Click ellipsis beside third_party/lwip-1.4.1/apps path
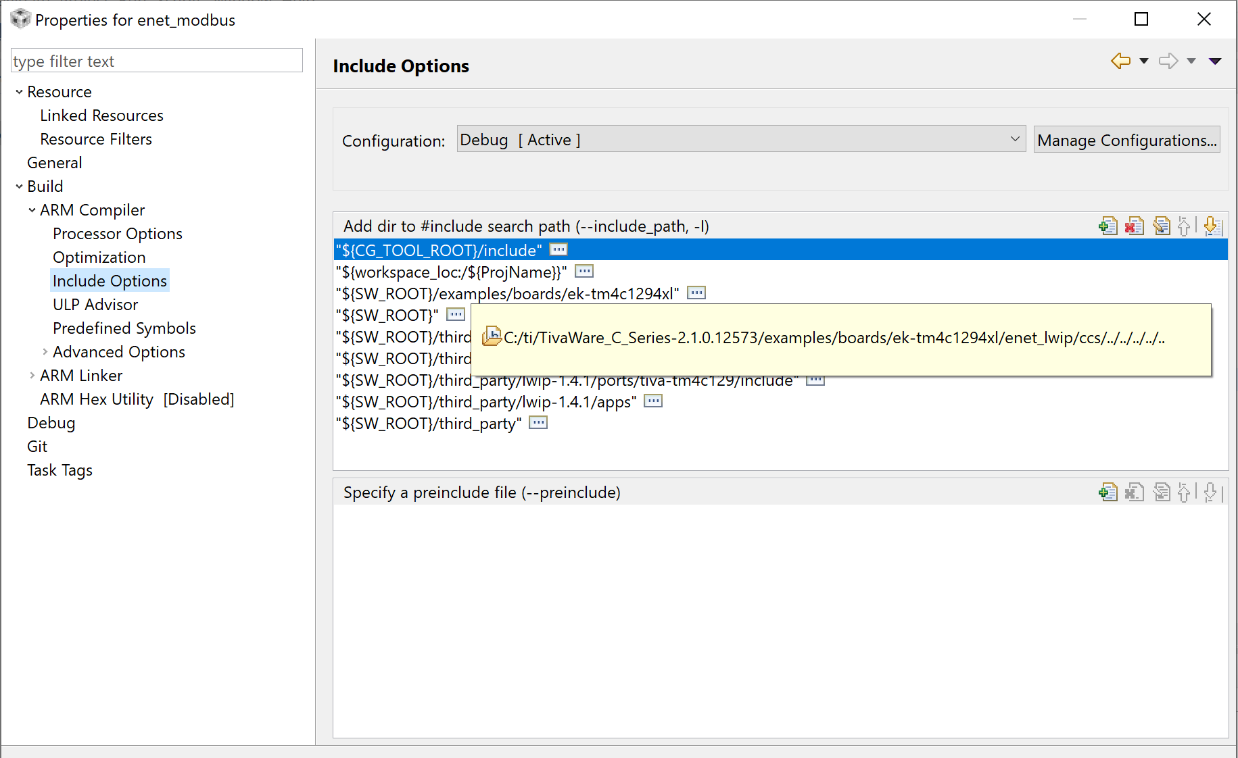Screen dimensions: 1238x758 (653, 401)
